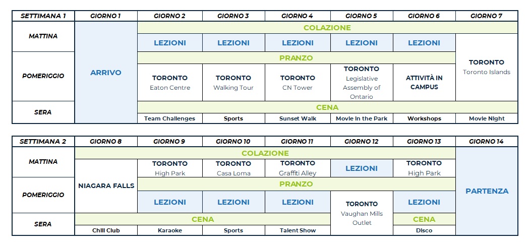Select the Graffiti Alley cell

[298, 168]
